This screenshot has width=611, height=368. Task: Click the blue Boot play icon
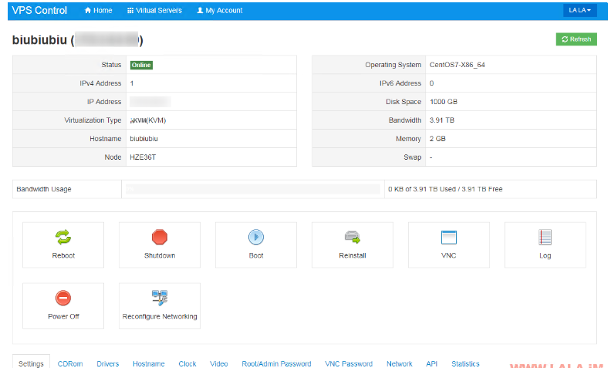click(256, 237)
